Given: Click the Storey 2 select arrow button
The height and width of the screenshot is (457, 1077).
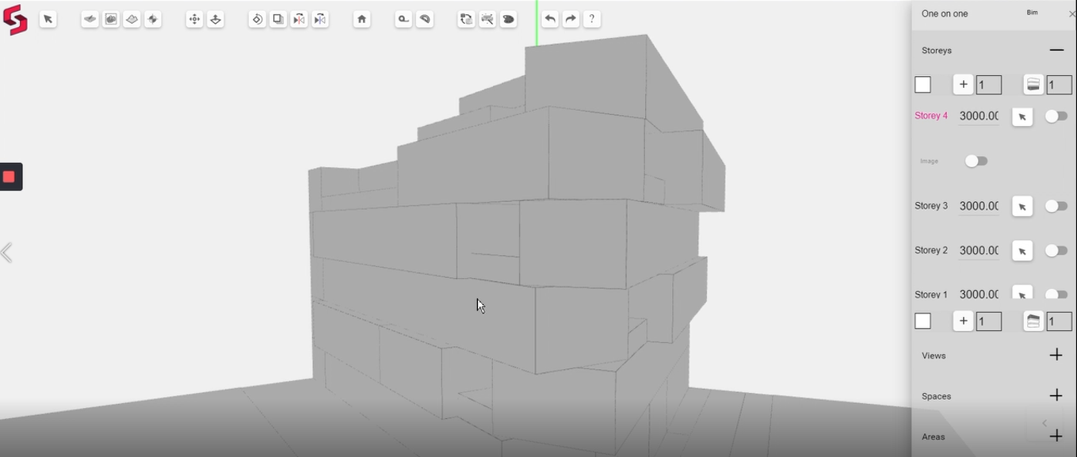Looking at the screenshot, I should click(x=1022, y=251).
